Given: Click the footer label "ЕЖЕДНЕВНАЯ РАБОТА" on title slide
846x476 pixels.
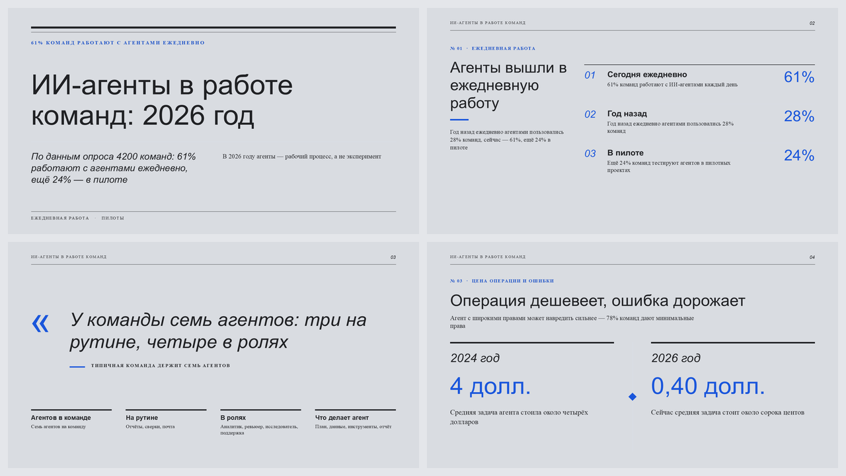Looking at the screenshot, I should (59, 218).
